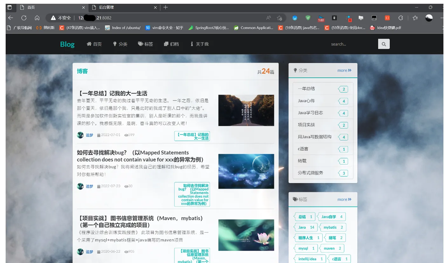Click the 不安全 security warning indicator

(x=60, y=18)
